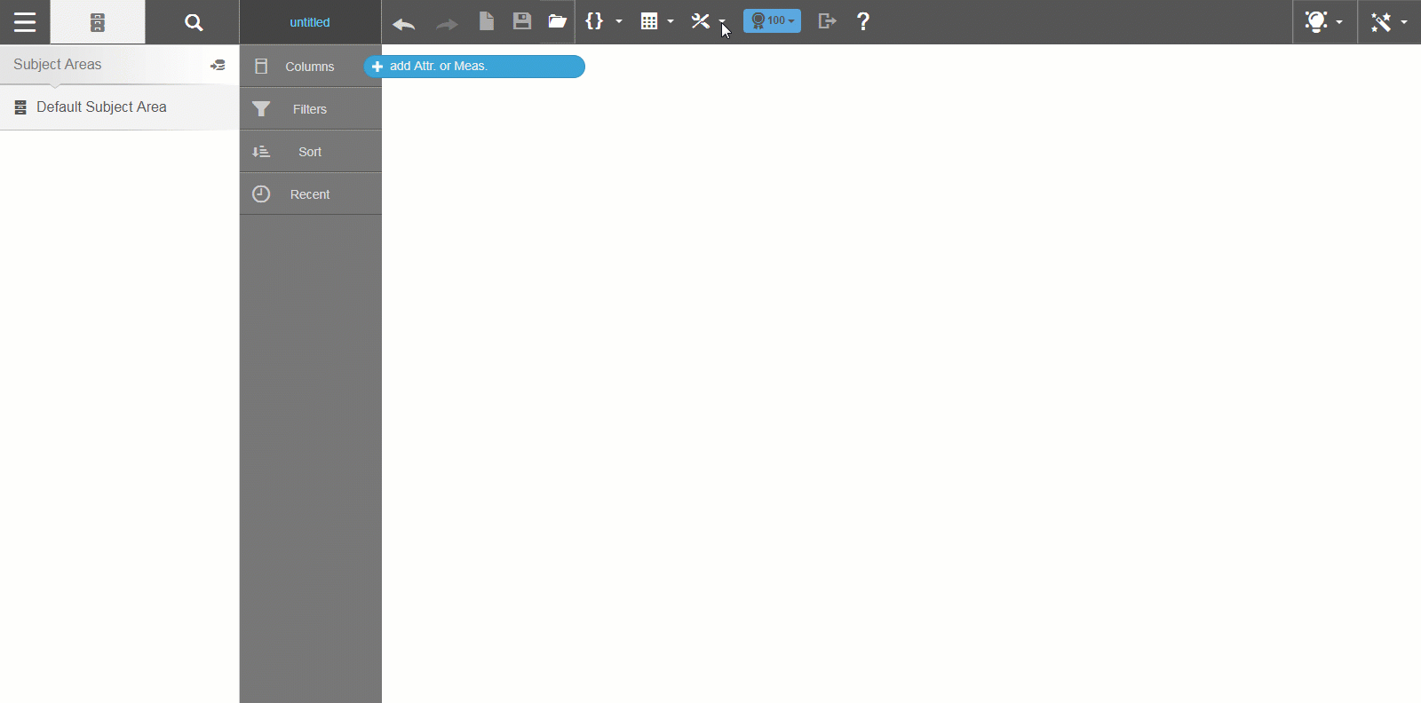Click the wrench and screwdriver tools icon

(701, 21)
